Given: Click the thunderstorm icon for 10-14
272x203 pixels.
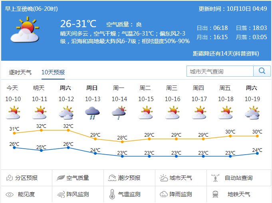Looking at the screenshot, I should pos(119,113).
